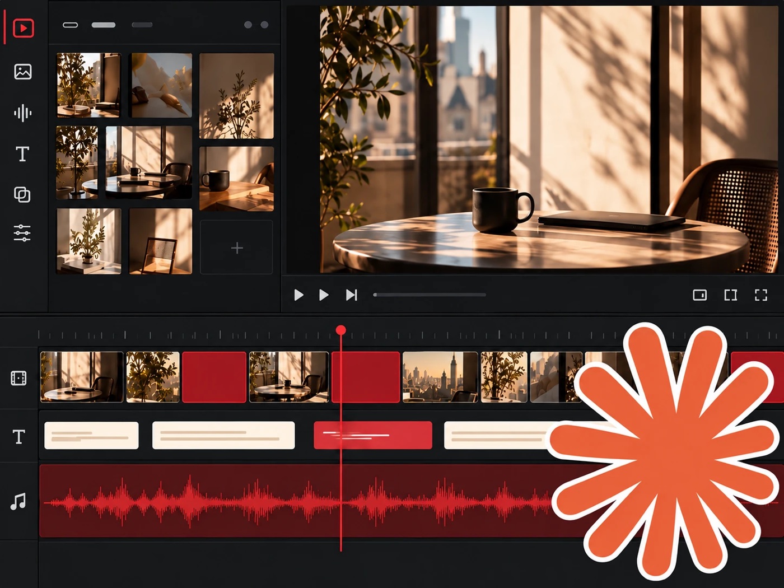784x588 pixels.
Task: Click the play icon beside the skip-next control
Action: (x=324, y=295)
